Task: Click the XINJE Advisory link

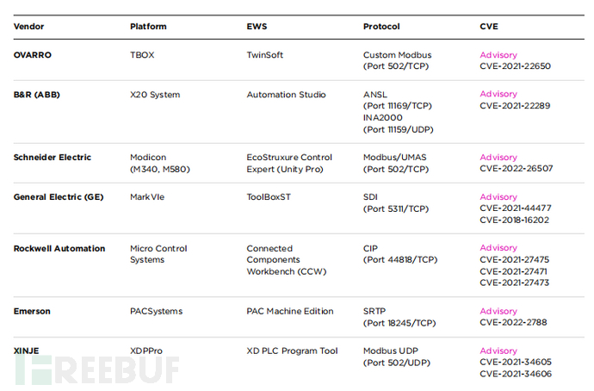Action: pos(498,351)
